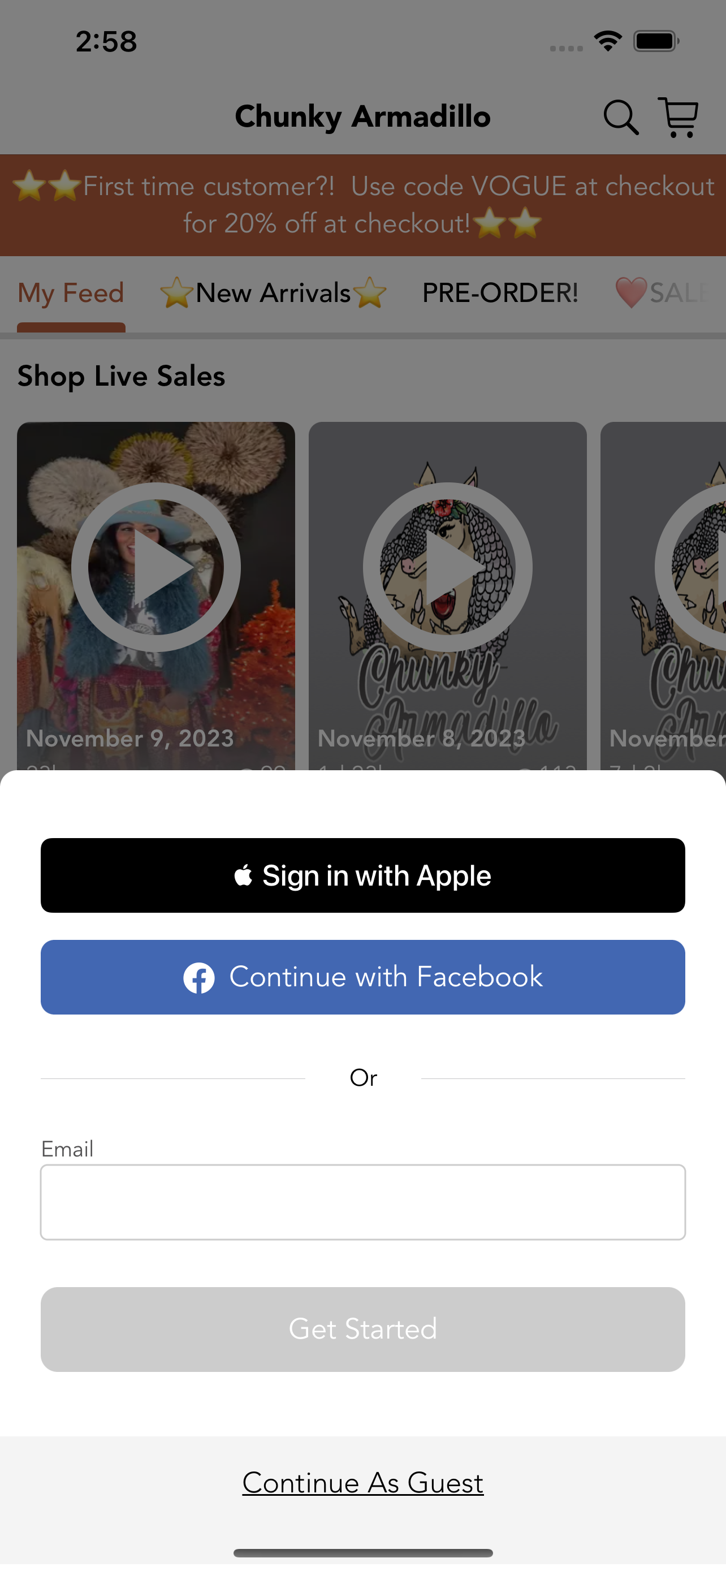
Task: Play the third partially visible live video
Action: (x=690, y=567)
